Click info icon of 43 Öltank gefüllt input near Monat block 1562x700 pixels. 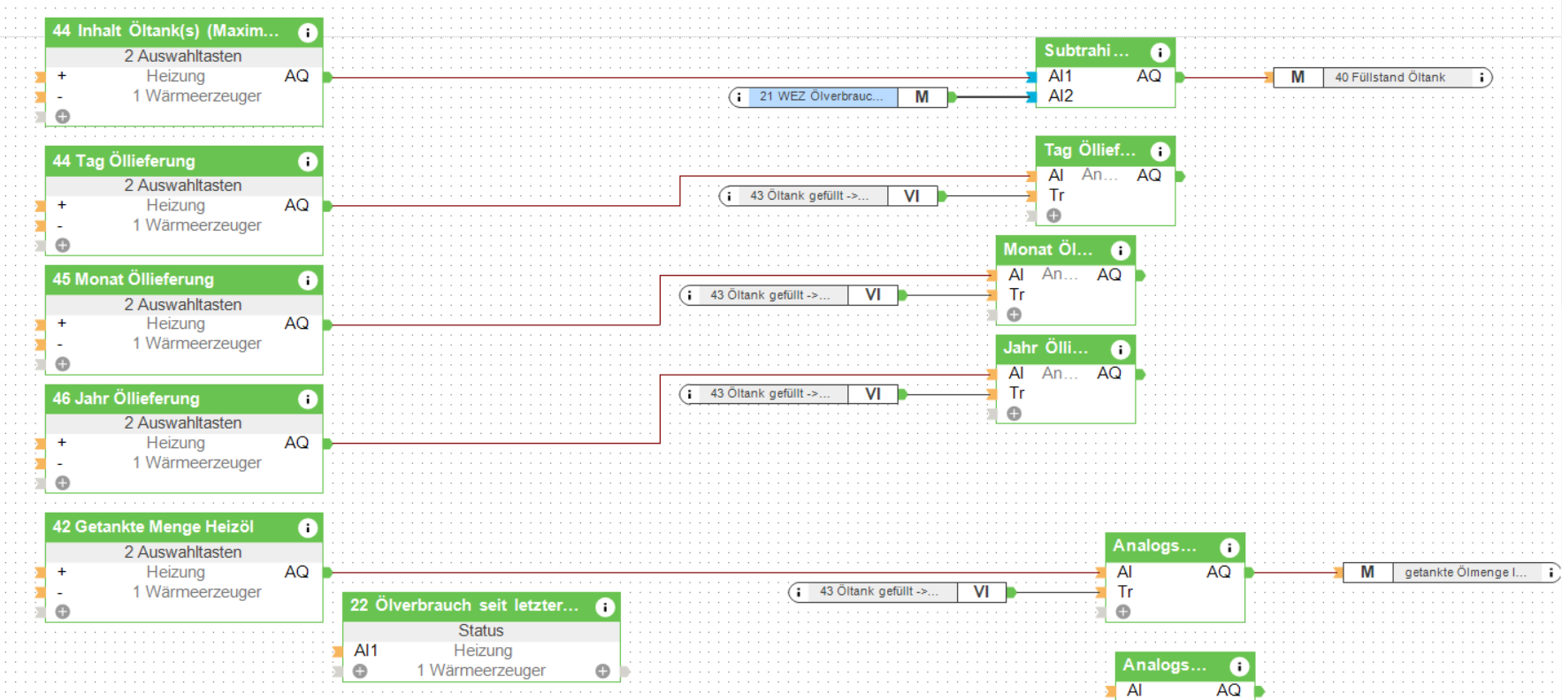click(689, 295)
